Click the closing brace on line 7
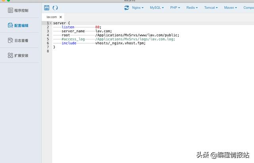The image size is (254, 163). pyautogui.click(x=54, y=47)
